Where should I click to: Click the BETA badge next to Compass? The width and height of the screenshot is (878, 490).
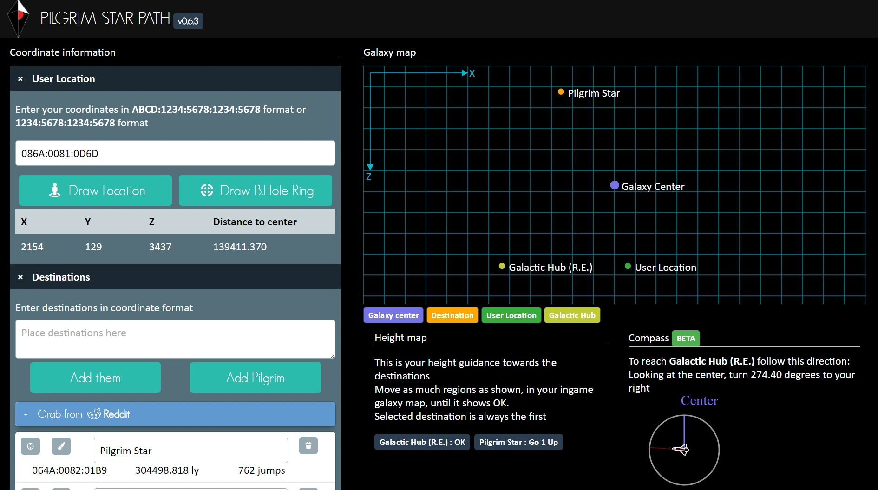(686, 339)
